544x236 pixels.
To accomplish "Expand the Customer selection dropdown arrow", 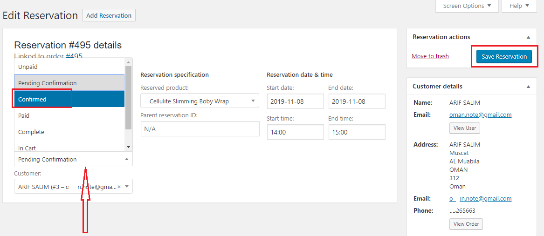I will point(127,187).
